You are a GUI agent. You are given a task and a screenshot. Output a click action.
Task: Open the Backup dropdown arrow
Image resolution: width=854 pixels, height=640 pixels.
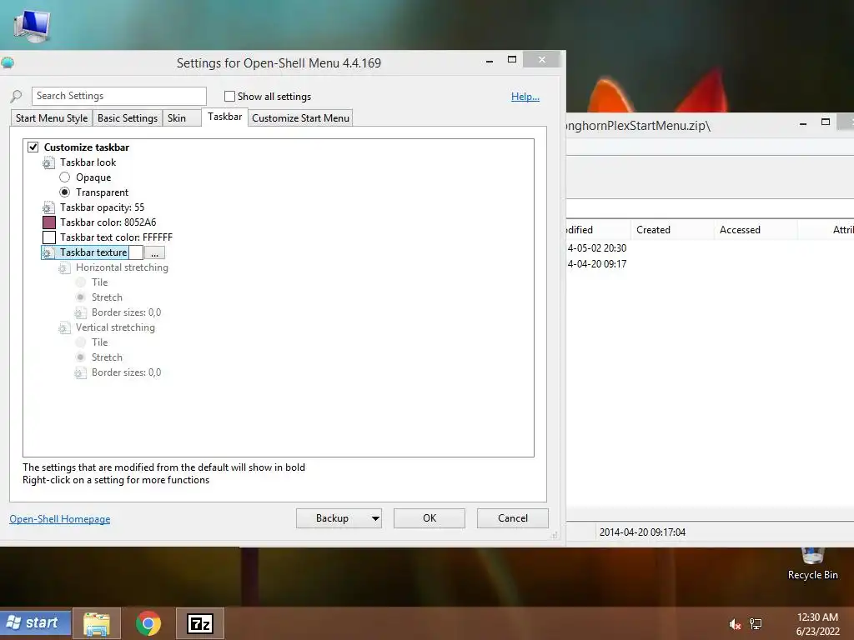click(375, 518)
